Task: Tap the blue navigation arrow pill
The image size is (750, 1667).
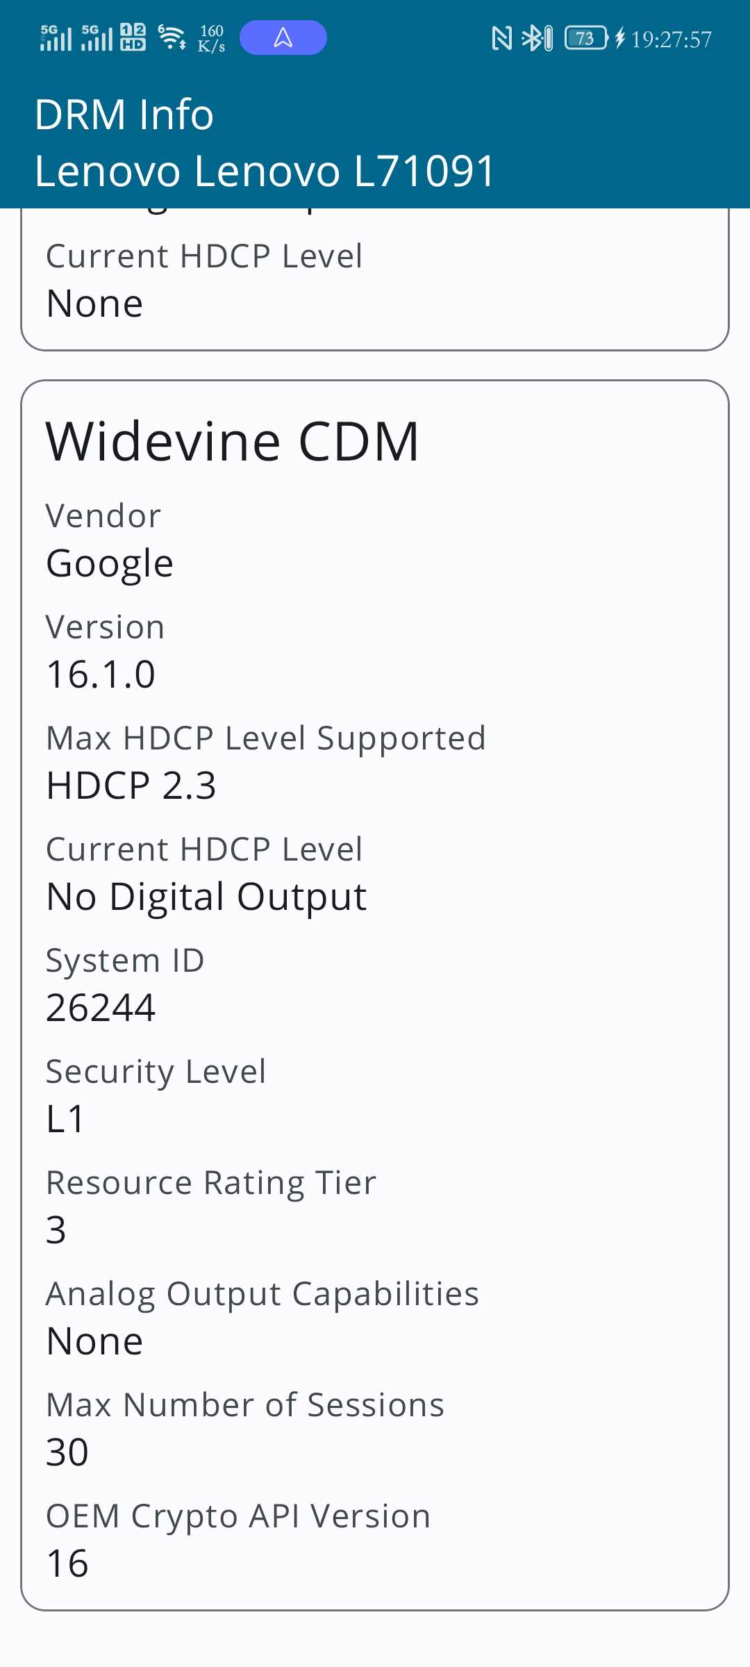Action: 283,38
